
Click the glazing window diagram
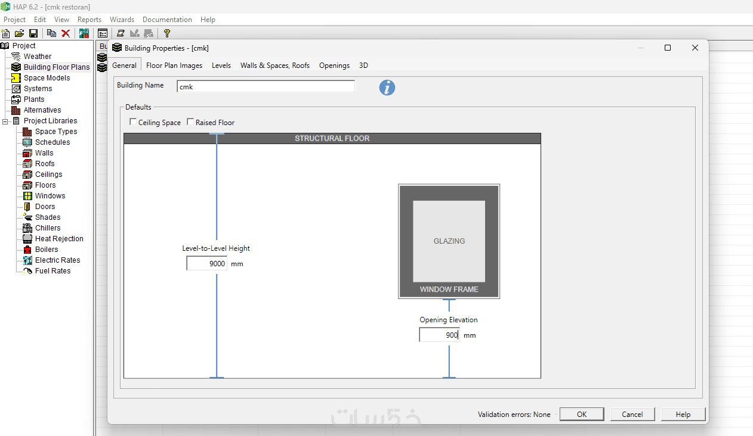tap(449, 241)
